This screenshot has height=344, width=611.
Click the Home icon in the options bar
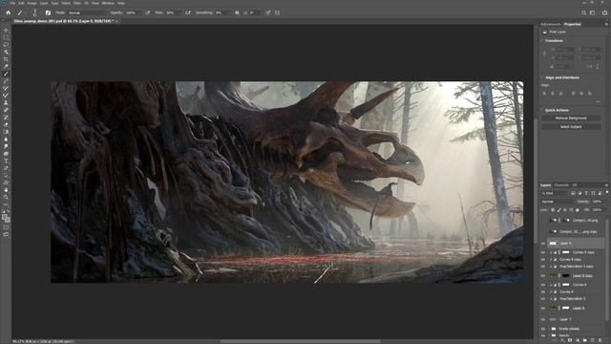(x=9, y=12)
